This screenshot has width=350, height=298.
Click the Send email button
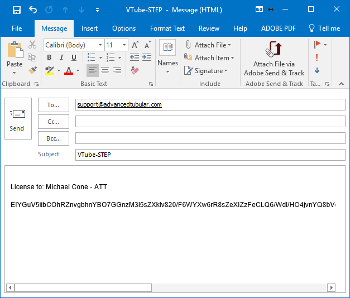coord(17,119)
